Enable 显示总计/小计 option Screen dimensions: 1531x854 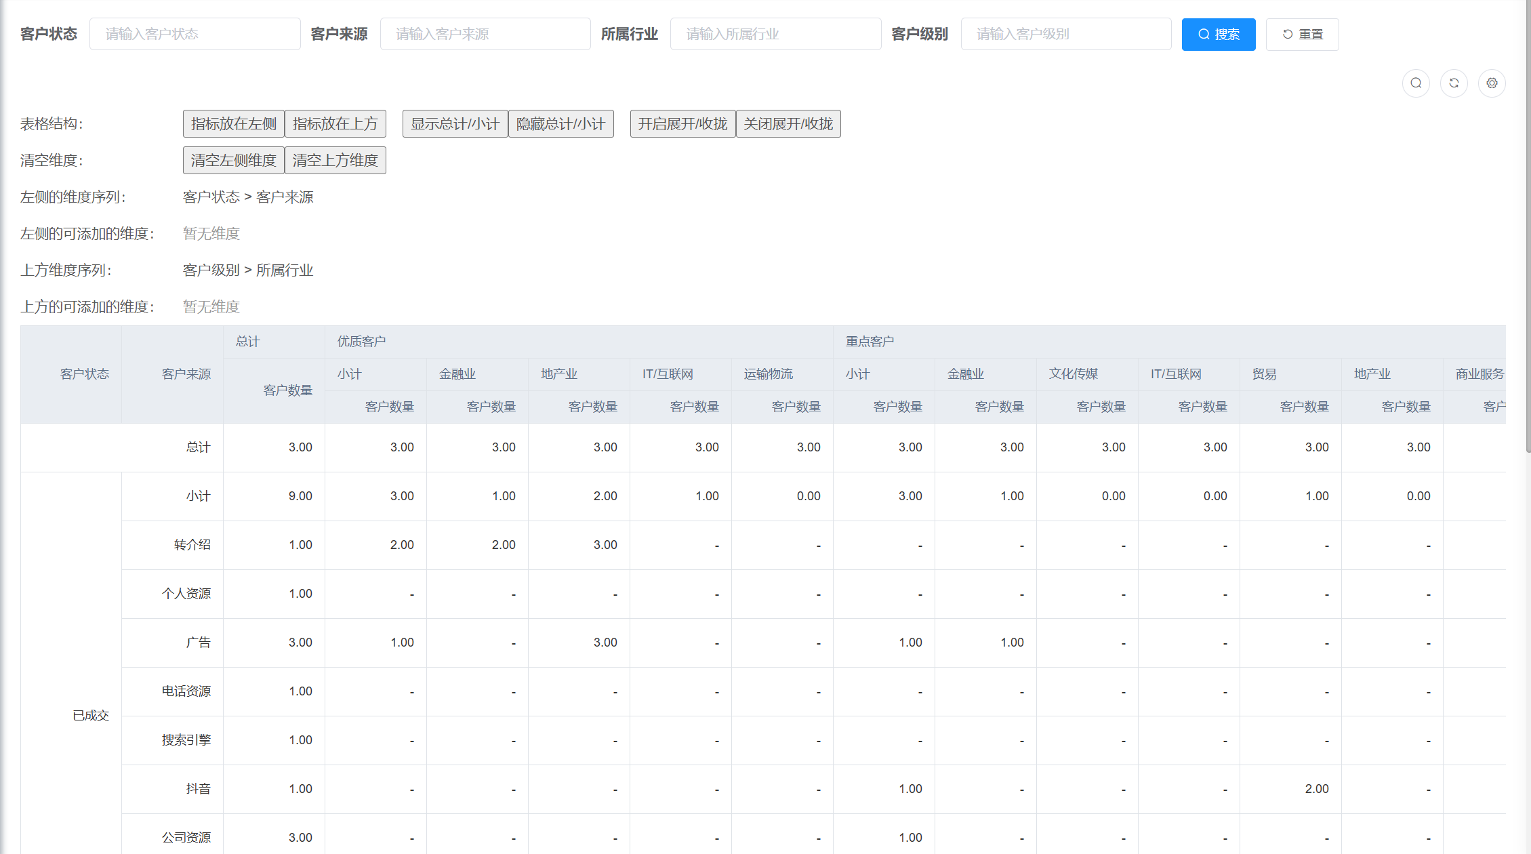point(455,124)
